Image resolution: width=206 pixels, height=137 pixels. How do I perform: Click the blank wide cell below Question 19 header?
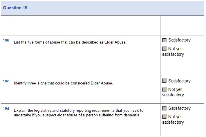86,26
